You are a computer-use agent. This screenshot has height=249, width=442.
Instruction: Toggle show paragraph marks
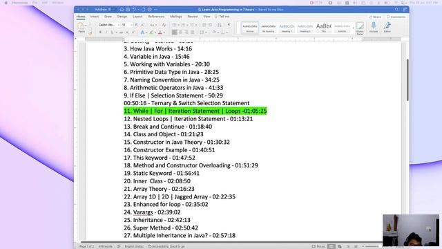click(x=229, y=25)
